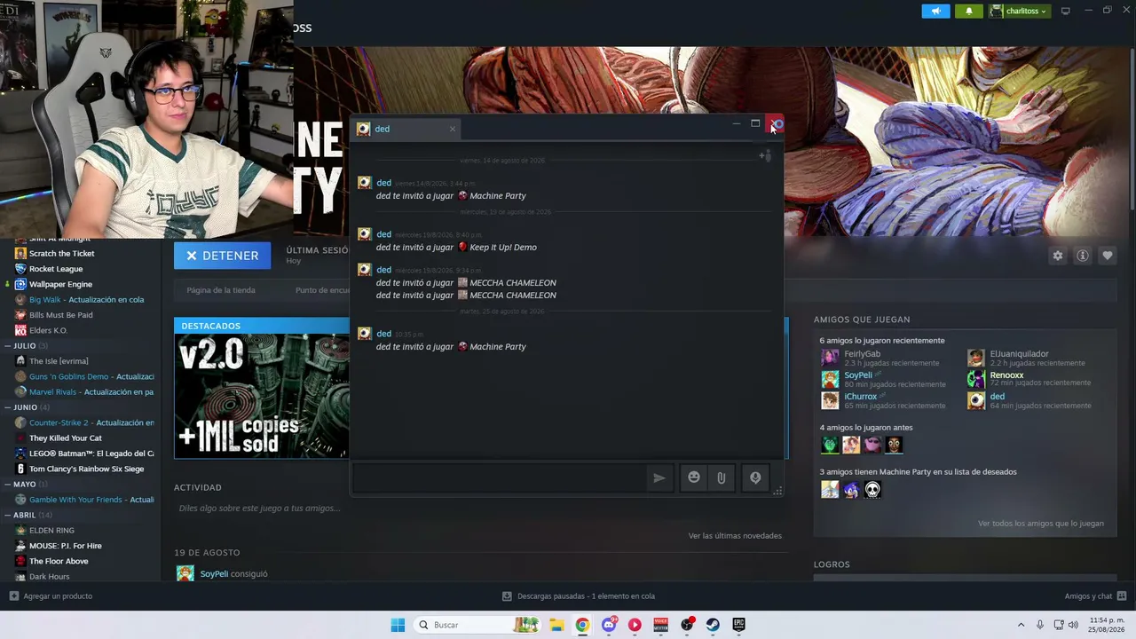
Task: Open Amigos y chat panel
Action: click(x=1095, y=596)
